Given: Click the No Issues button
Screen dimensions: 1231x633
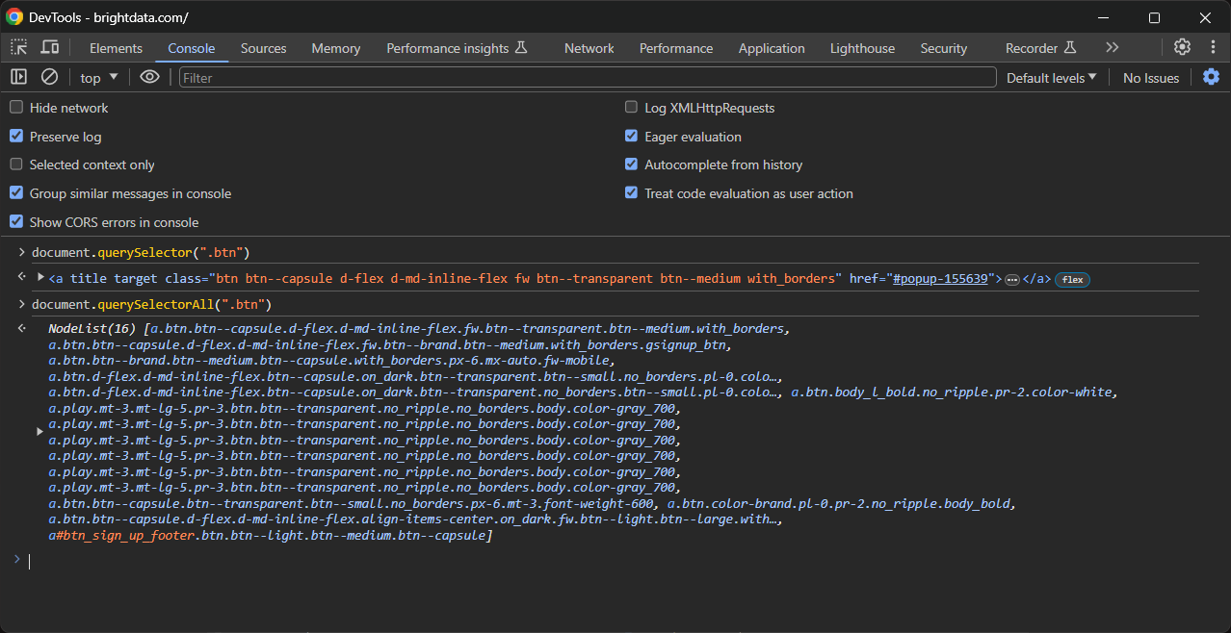Looking at the screenshot, I should 1150,77.
